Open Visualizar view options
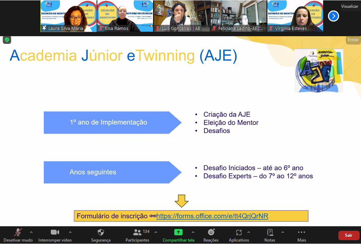Image resolution: width=361 pixels, height=244 pixels. [350, 6]
